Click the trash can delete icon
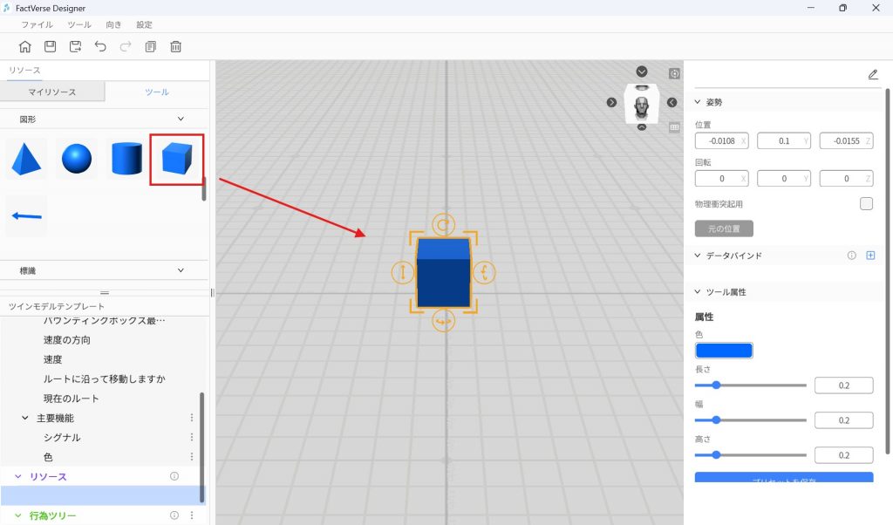This screenshot has width=893, height=525. pos(176,47)
